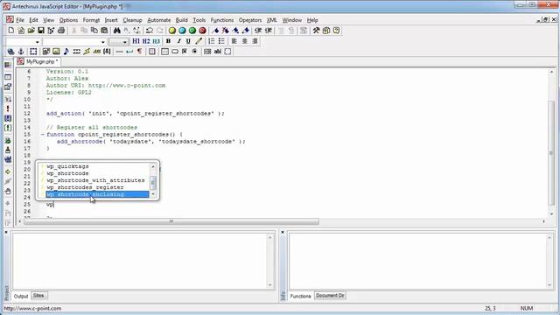
Task: Select MyPlugin.php document tab
Action: [38, 62]
